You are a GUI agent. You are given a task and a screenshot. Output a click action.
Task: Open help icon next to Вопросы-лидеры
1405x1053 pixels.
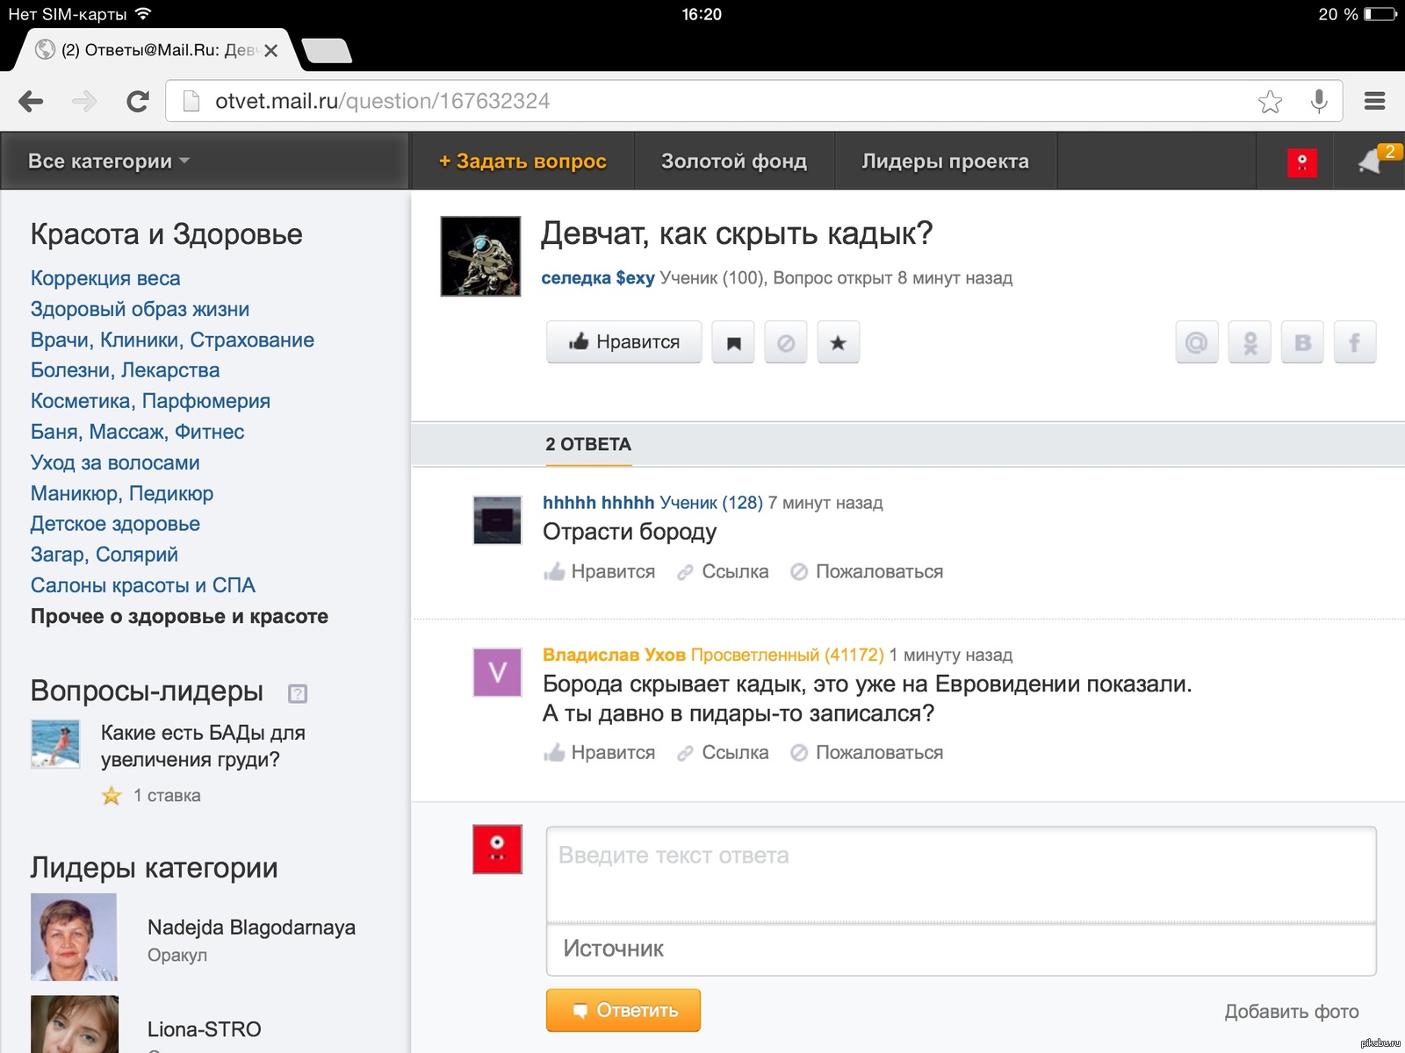coord(298,693)
